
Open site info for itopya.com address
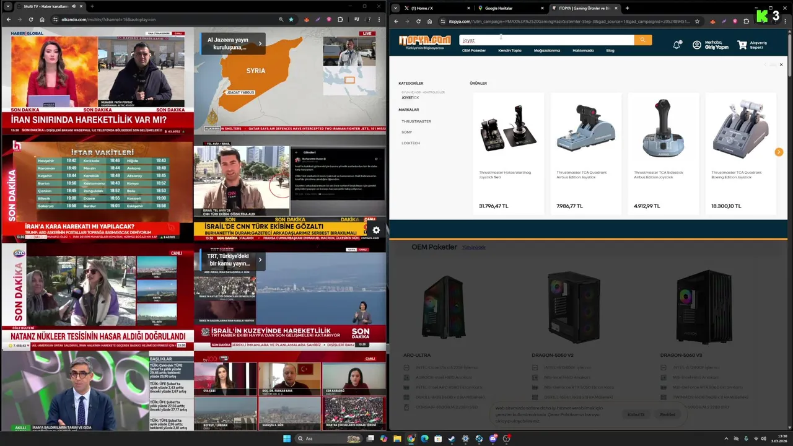(442, 21)
